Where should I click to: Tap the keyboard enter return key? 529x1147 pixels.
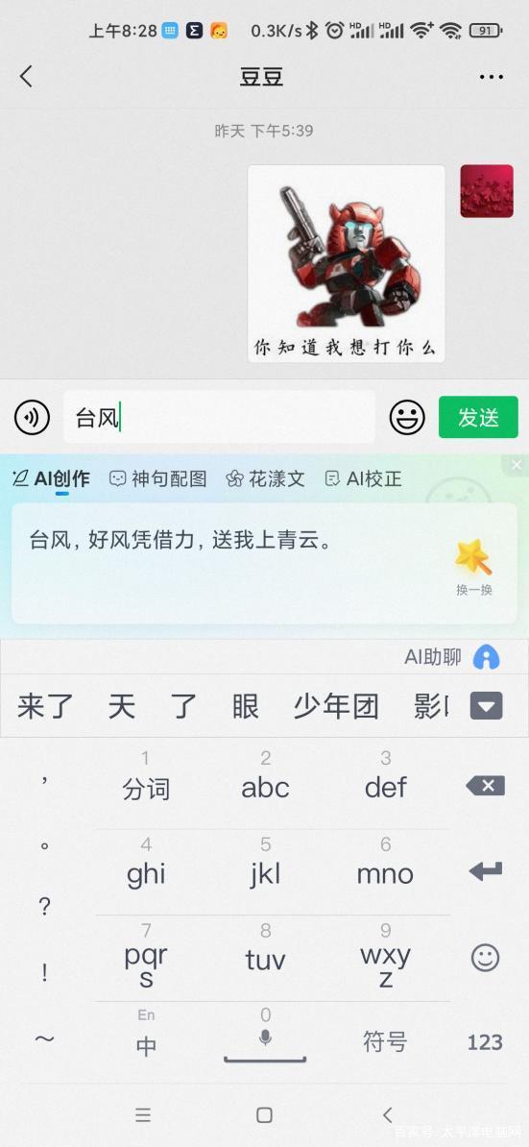pyautogui.click(x=485, y=870)
